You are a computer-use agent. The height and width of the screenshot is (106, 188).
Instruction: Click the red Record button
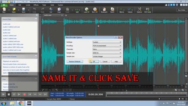coord(24,95)
